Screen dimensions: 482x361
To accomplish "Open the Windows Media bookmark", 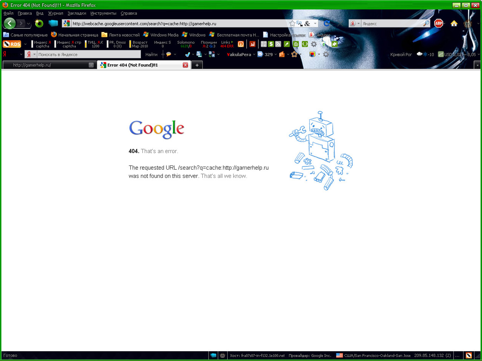I will click(161, 35).
